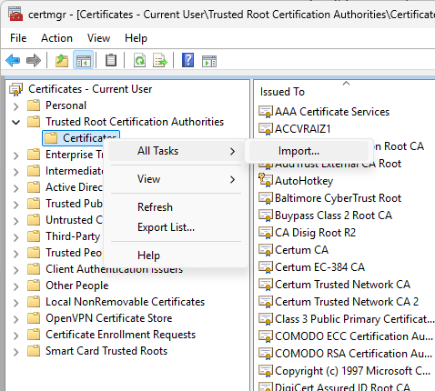Expand the Other People node chevron
The width and height of the screenshot is (435, 391).
coord(16,286)
